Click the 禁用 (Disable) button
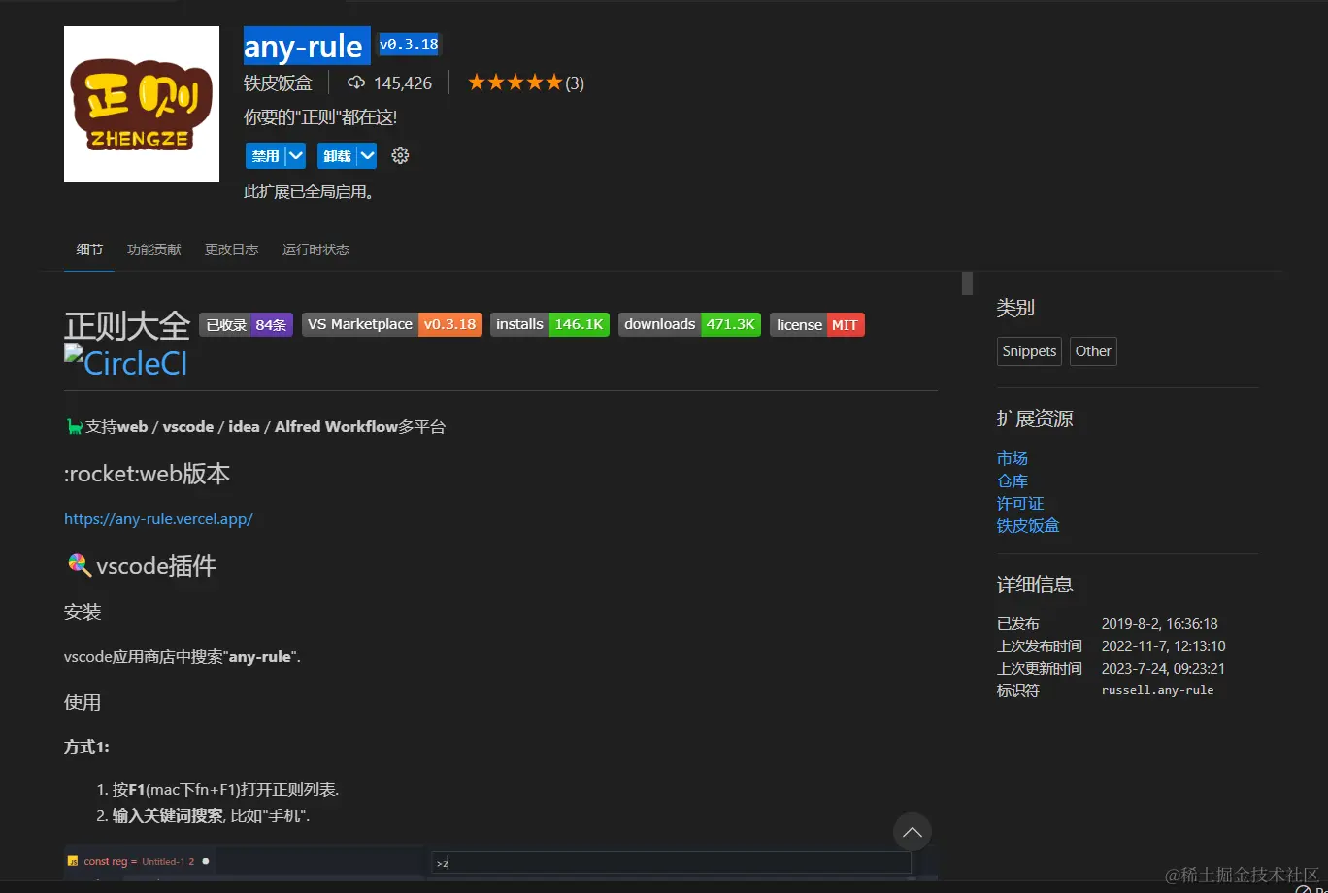 [265, 155]
